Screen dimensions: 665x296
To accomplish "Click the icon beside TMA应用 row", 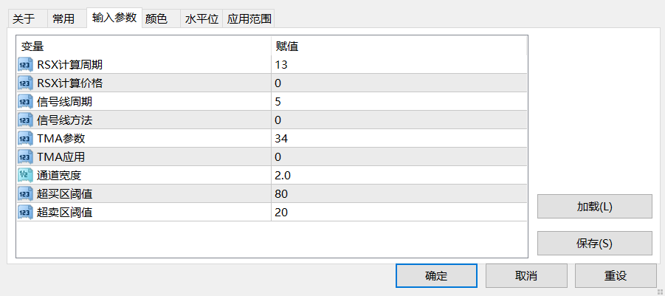I will (25, 157).
